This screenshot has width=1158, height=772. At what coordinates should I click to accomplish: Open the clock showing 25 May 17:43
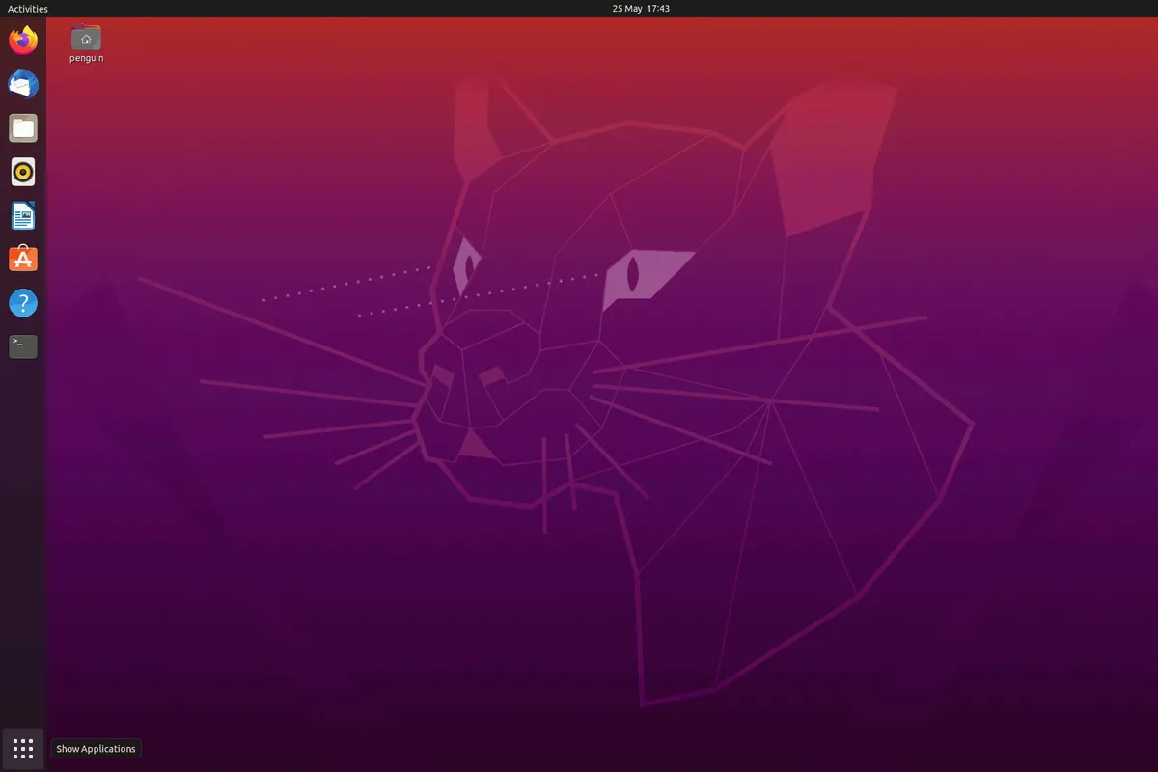[x=641, y=9]
